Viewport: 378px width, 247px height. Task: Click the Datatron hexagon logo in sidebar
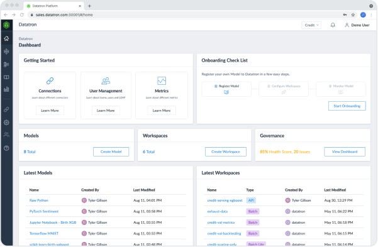6,25
